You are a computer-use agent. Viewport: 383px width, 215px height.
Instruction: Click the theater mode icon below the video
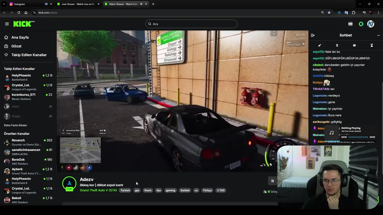click(273, 181)
